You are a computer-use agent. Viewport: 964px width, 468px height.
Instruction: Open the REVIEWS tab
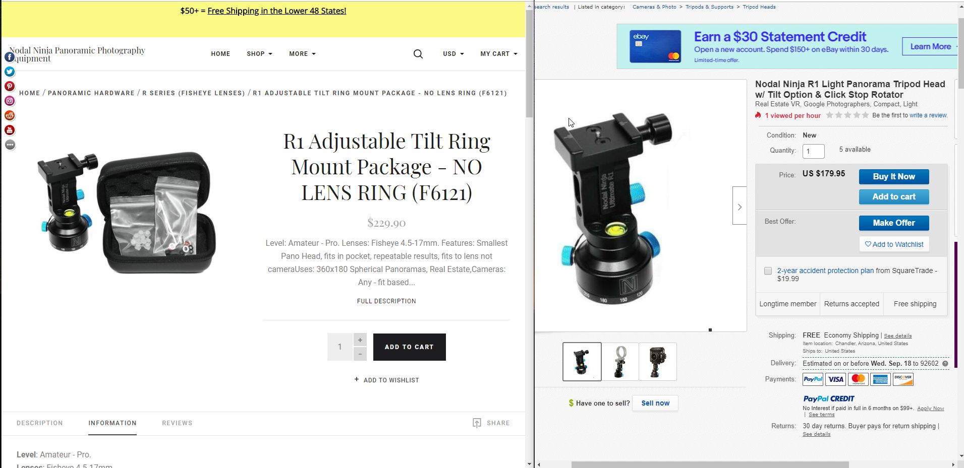coord(177,423)
